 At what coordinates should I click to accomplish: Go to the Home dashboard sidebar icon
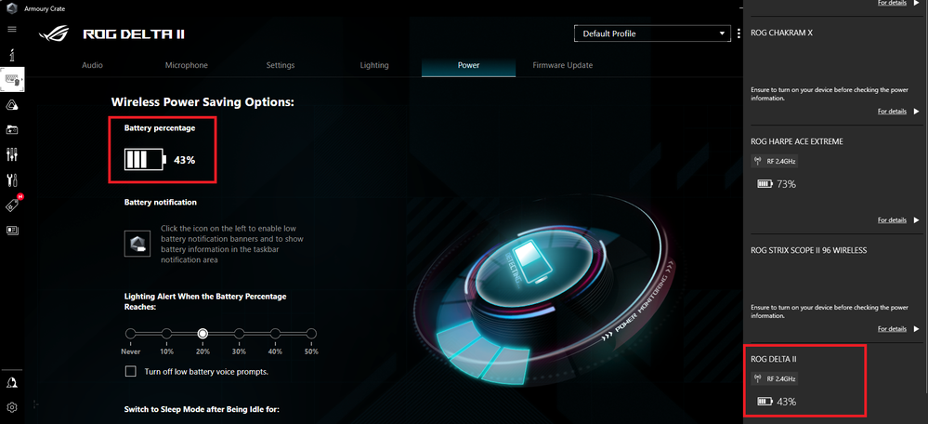pos(12,55)
